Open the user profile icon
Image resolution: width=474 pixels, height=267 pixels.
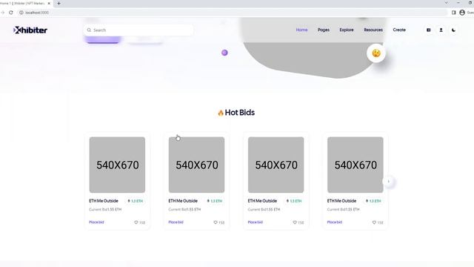point(441,30)
